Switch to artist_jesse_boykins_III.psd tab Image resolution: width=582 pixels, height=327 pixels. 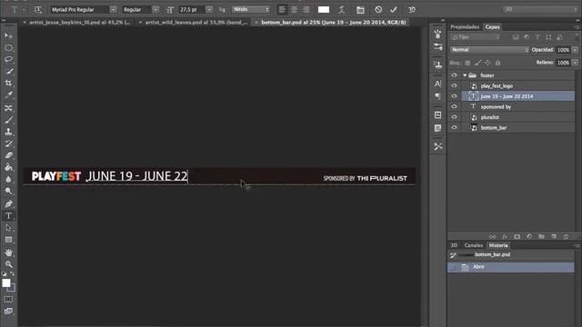[79, 22]
